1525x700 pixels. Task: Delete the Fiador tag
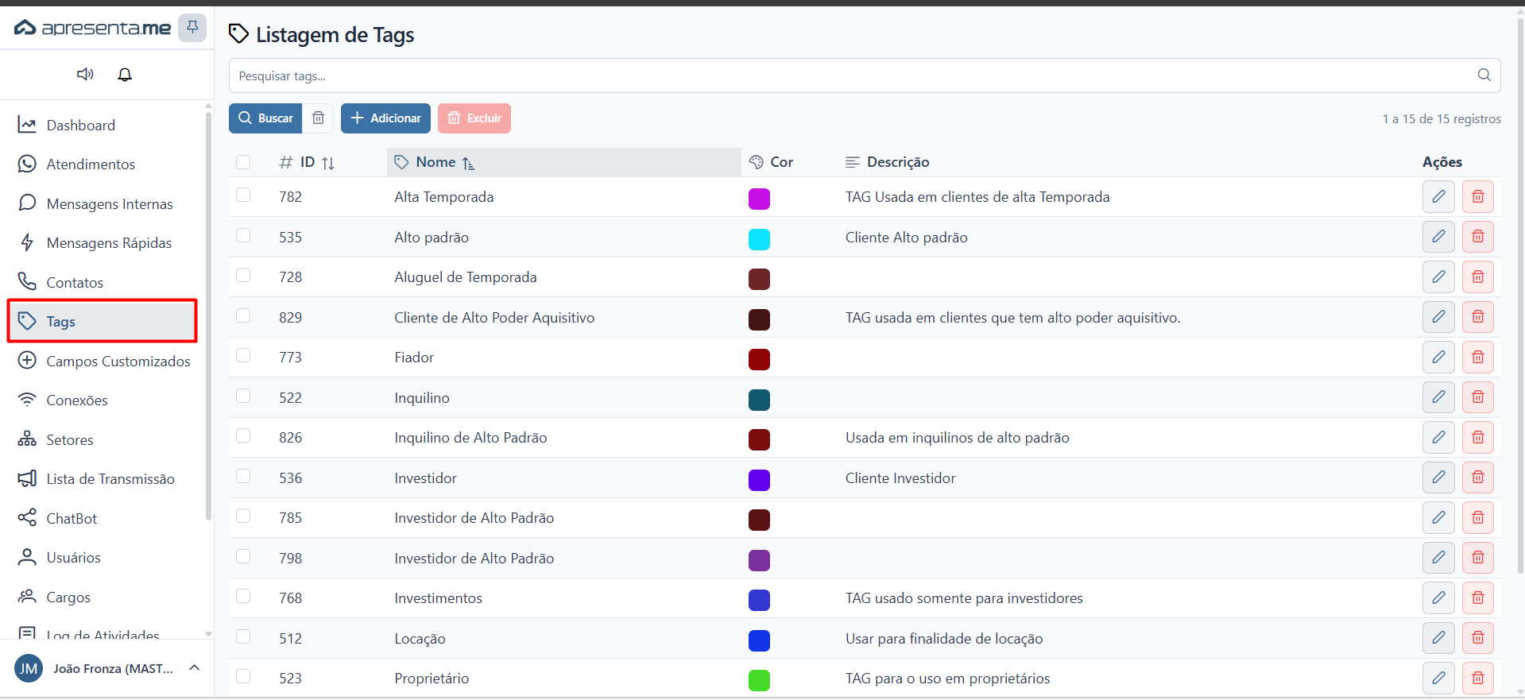[1478, 357]
